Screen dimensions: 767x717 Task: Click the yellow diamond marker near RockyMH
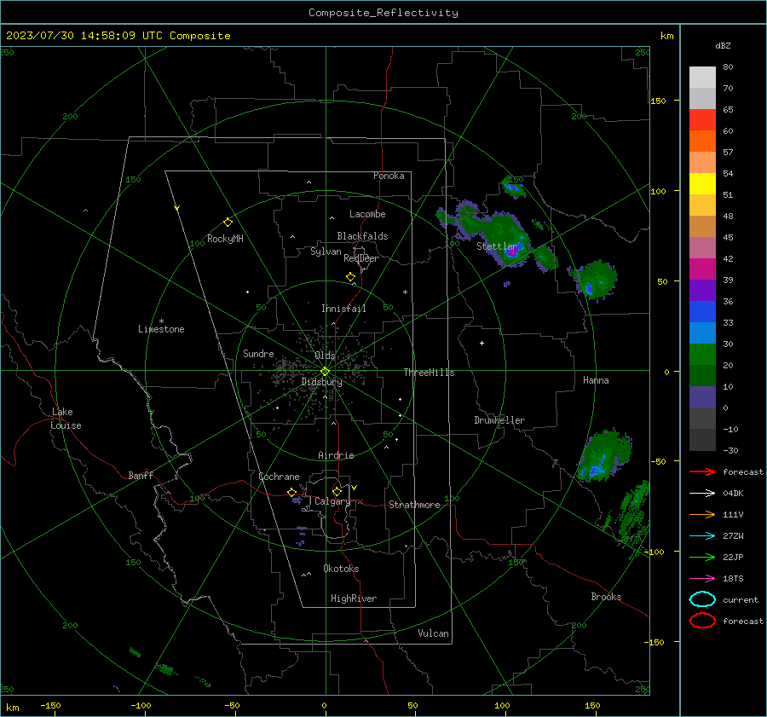coord(228,223)
